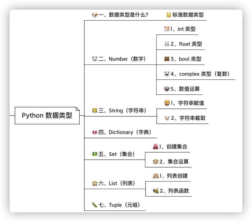Select the 3、bool 类型 subtopic
This screenshot has width=252, height=222.
[183, 59]
